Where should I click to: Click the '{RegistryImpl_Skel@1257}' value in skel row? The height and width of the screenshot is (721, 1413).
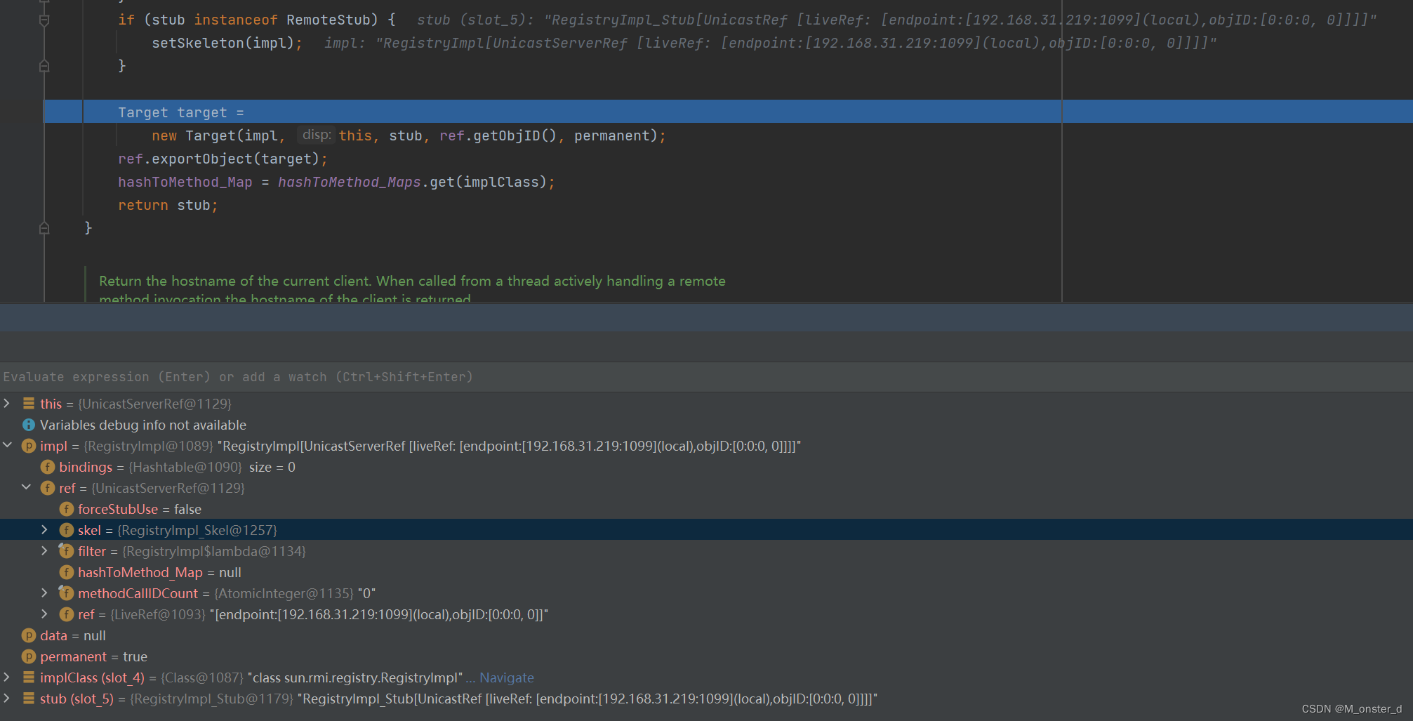[x=197, y=530]
